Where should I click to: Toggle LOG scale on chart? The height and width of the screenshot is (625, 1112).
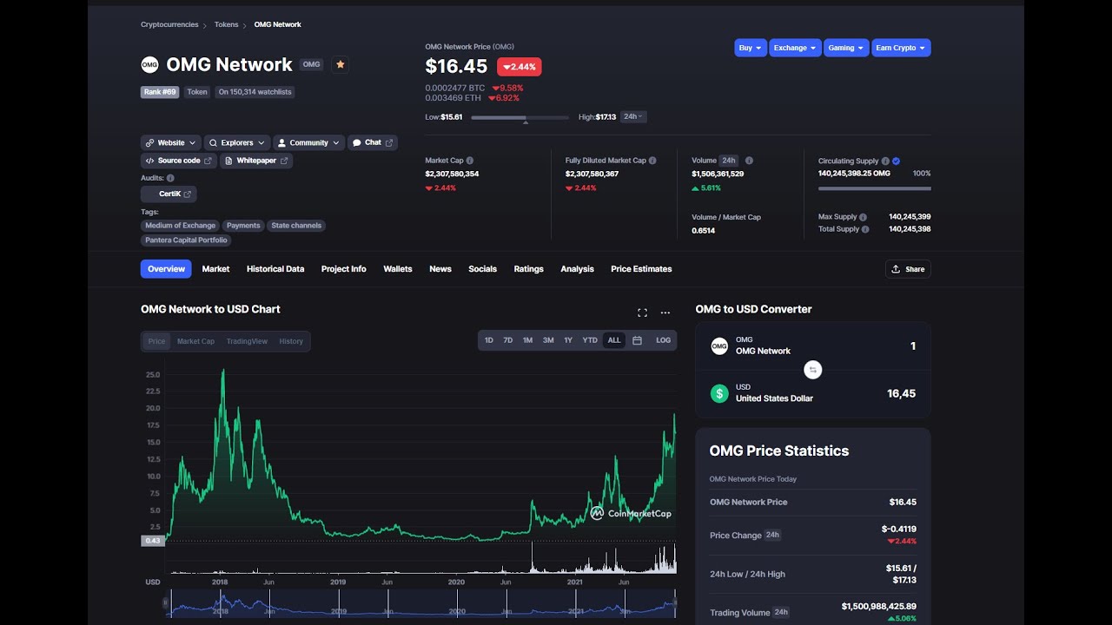pyautogui.click(x=663, y=340)
